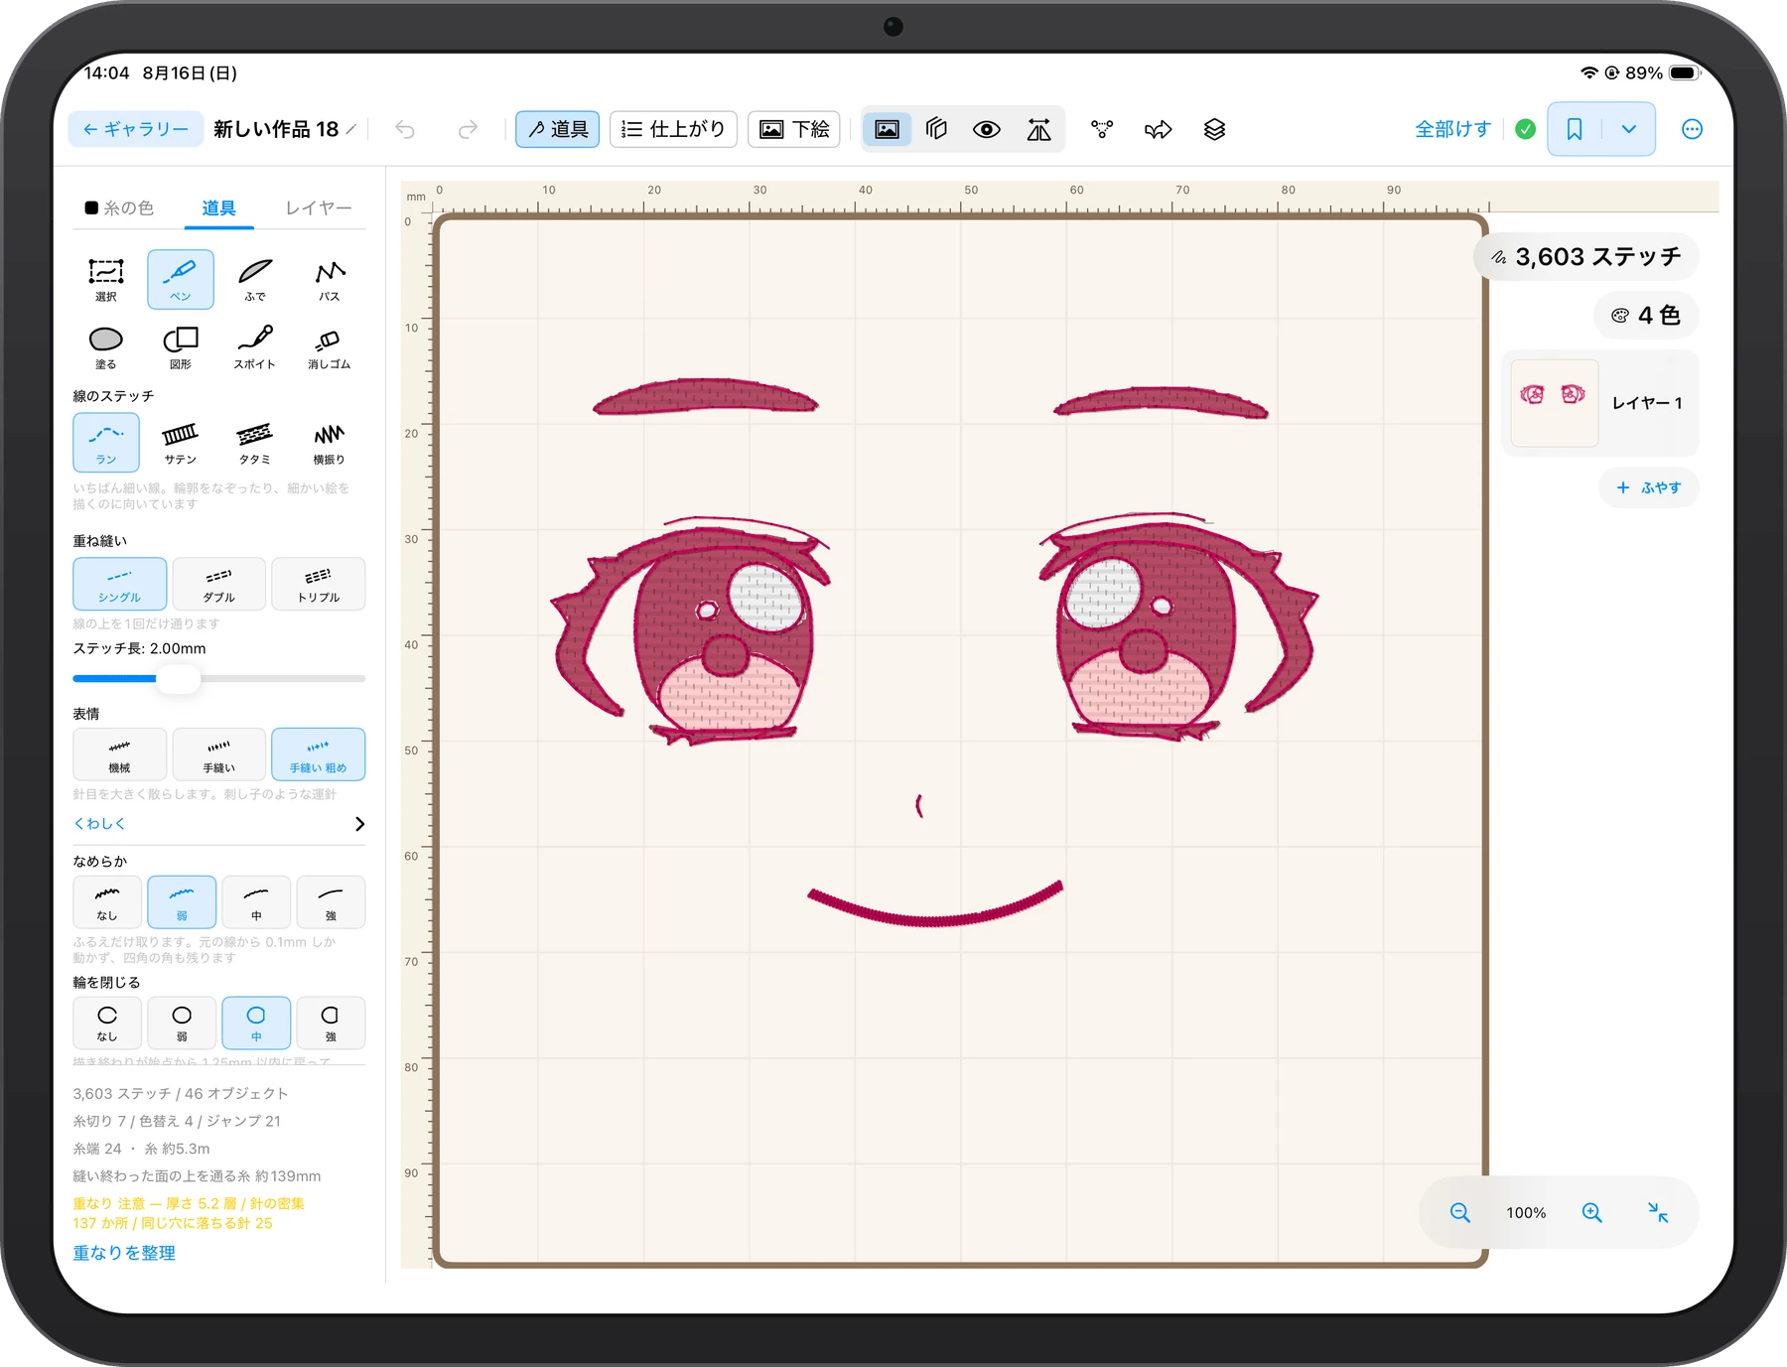This screenshot has width=1787, height=1367.
Task: Rename the 新しい作品 18 title
Action: 284,129
